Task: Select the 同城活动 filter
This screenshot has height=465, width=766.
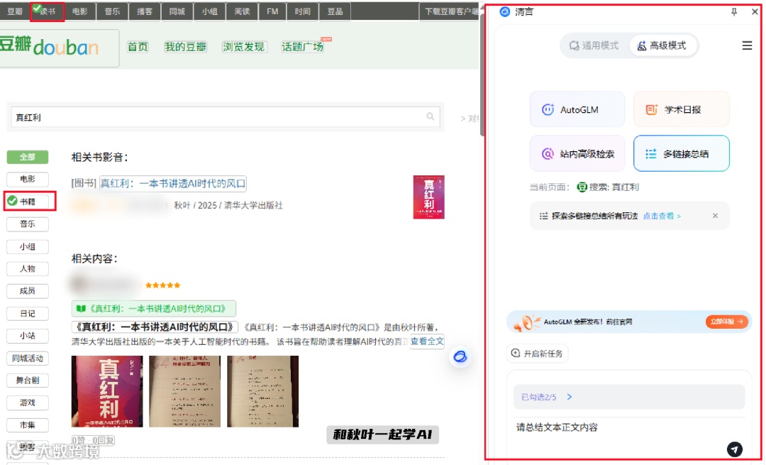Action: (28, 358)
